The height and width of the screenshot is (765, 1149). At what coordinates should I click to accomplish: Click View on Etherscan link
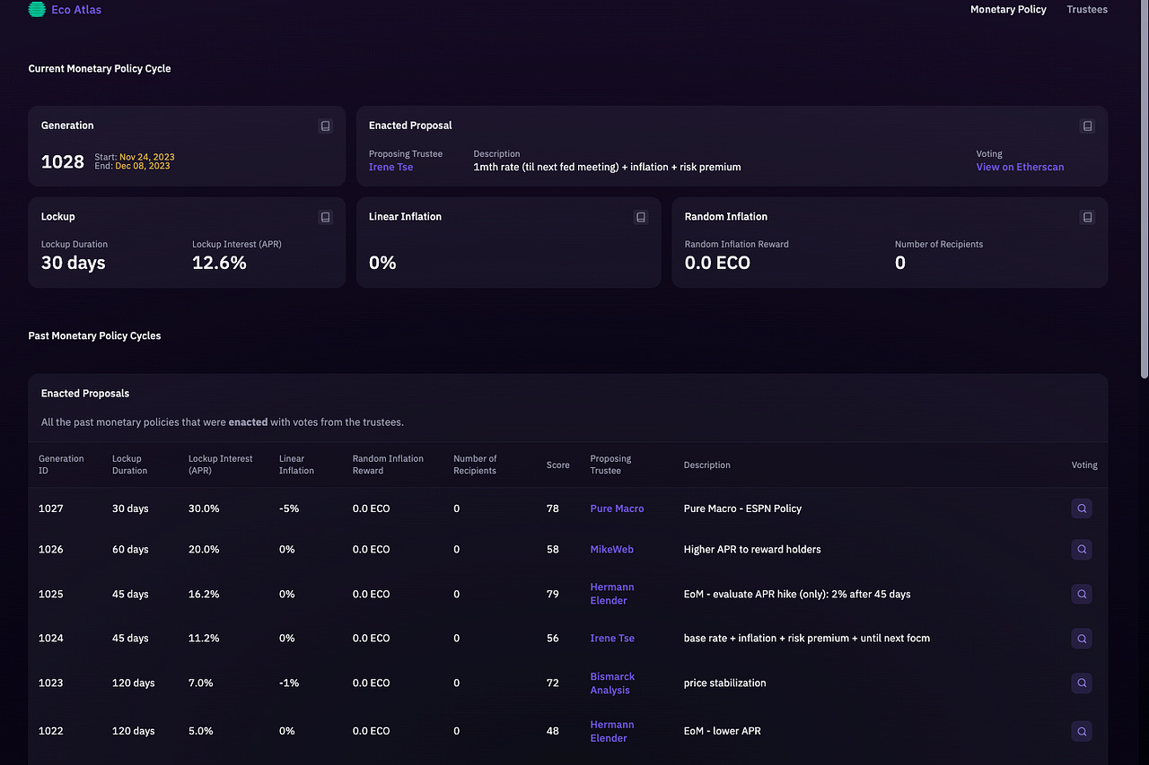[1020, 167]
